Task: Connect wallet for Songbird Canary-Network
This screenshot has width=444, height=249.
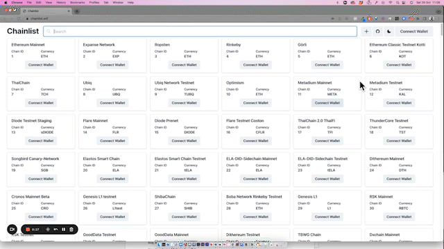Action: click(x=41, y=178)
